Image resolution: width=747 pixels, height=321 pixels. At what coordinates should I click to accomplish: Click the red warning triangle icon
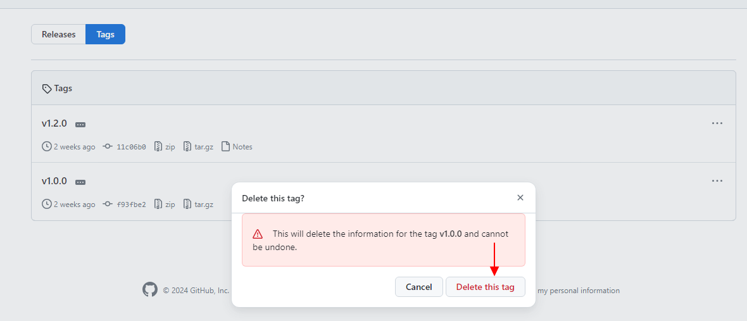click(x=258, y=234)
